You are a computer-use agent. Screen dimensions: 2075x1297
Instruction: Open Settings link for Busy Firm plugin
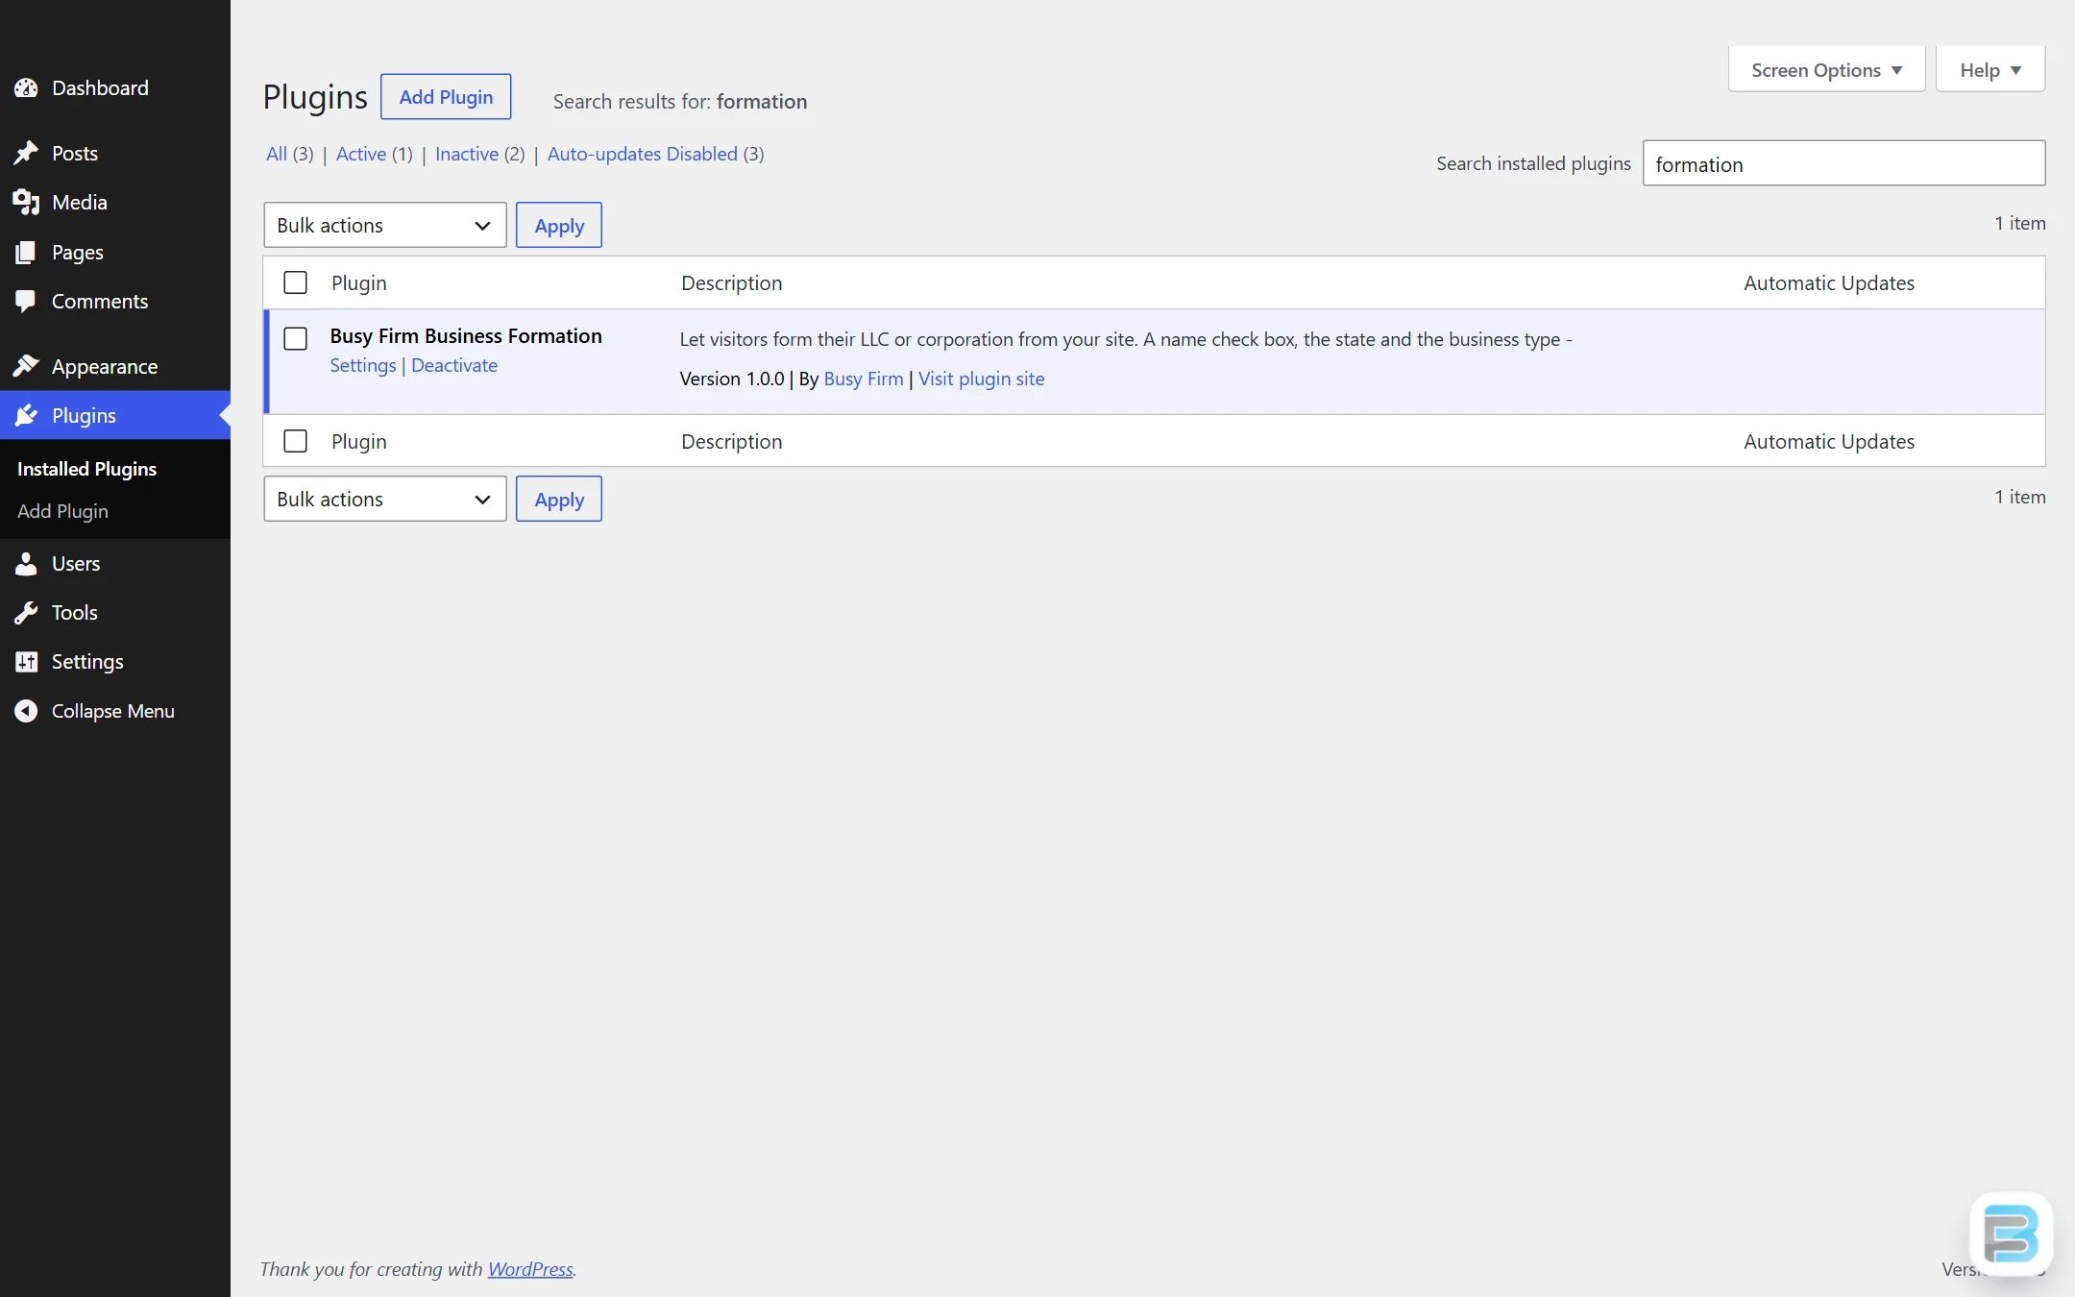click(363, 365)
